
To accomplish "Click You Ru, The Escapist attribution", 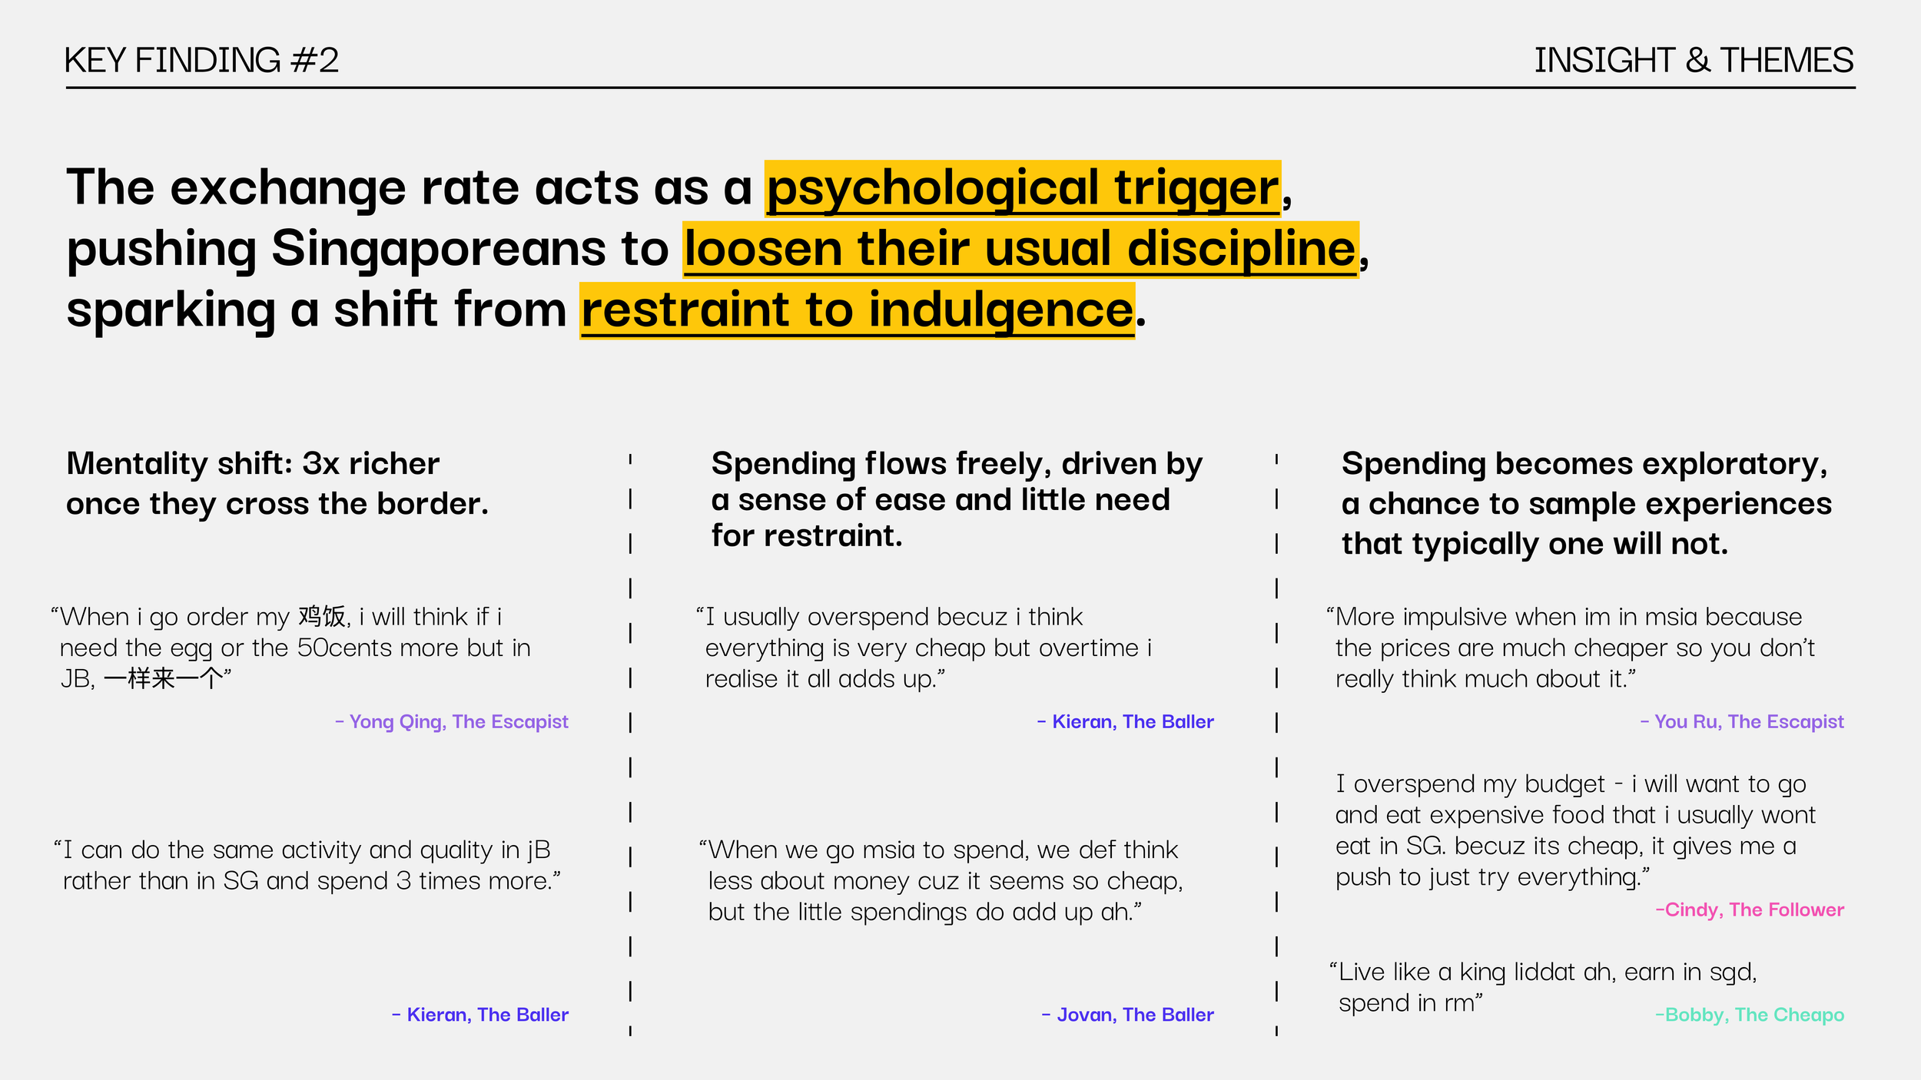I will [x=1741, y=722].
